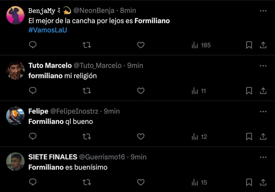This screenshot has width=275, height=192.
Task: Like Tuto Marcelo's "mi religión" tweet
Action: tap(141, 91)
